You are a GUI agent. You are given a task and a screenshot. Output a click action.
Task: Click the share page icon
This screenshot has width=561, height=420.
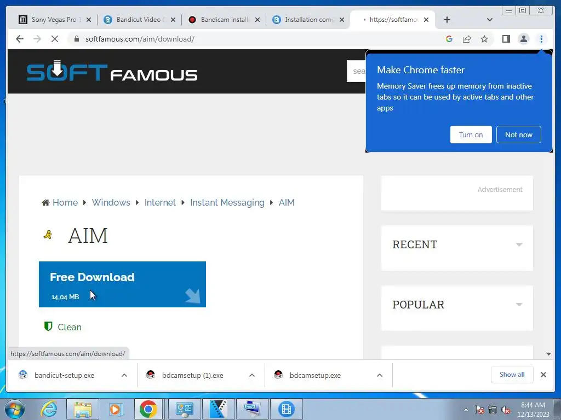(467, 39)
